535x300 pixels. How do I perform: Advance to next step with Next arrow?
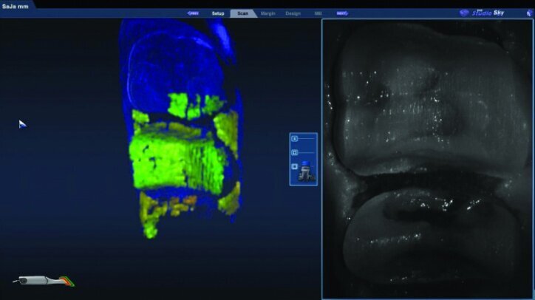click(341, 13)
